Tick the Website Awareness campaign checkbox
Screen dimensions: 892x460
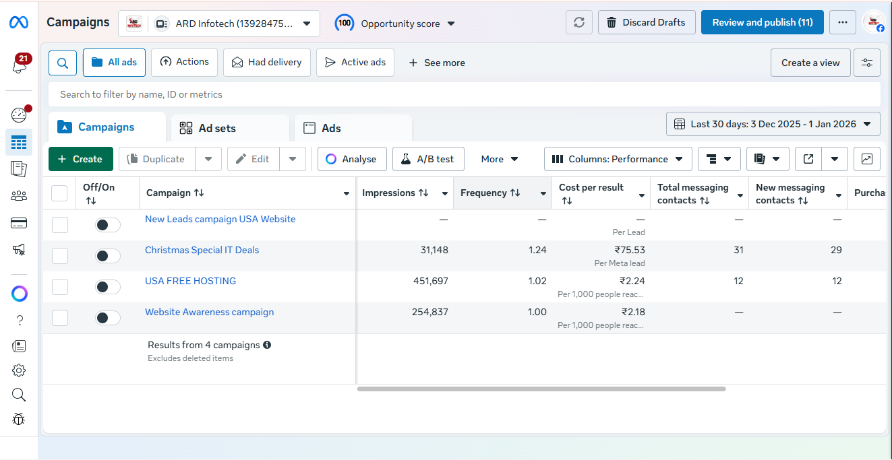[x=60, y=318]
